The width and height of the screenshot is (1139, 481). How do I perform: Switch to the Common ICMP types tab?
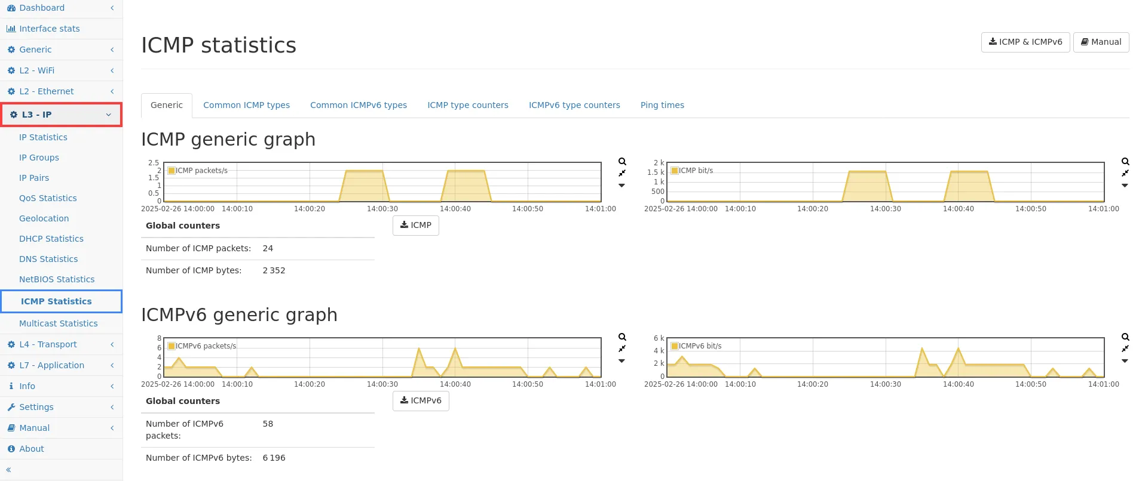tap(246, 105)
